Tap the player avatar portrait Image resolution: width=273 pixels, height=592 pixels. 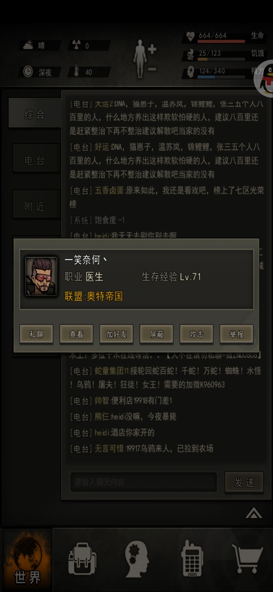click(x=41, y=277)
